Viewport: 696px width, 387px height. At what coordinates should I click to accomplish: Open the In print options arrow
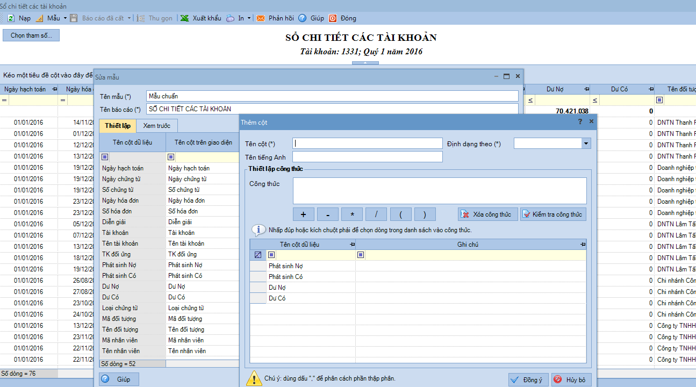pos(249,18)
